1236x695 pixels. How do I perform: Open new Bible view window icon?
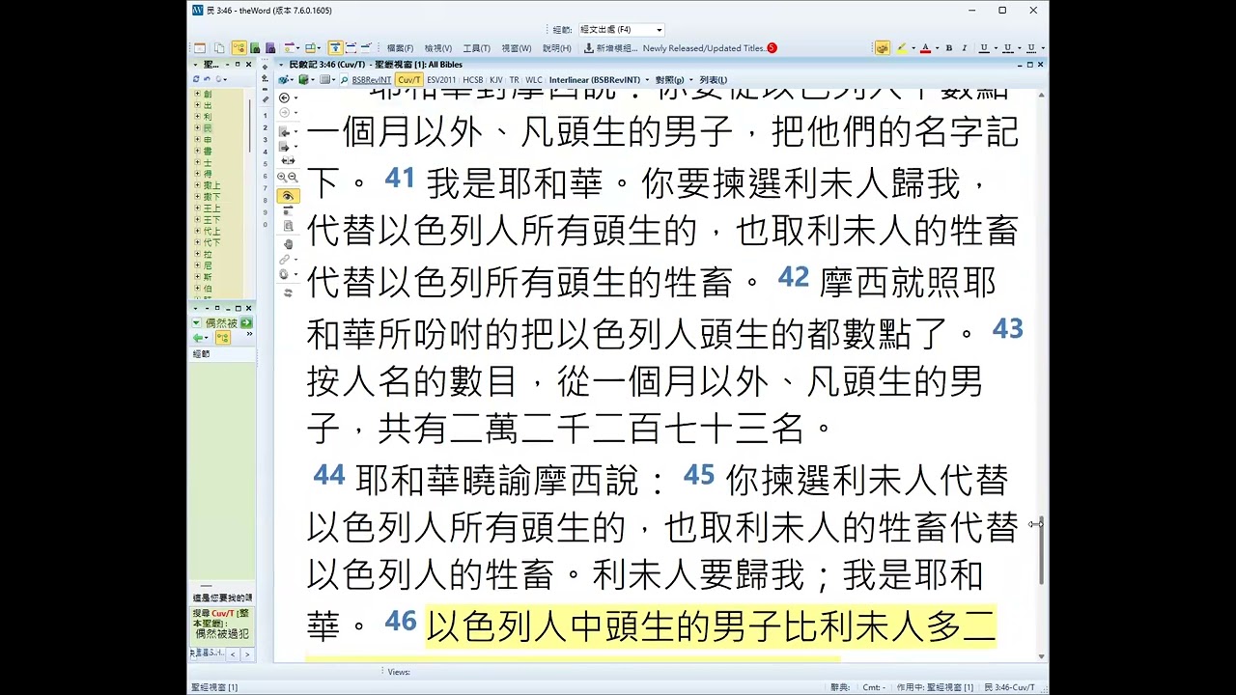click(199, 48)
